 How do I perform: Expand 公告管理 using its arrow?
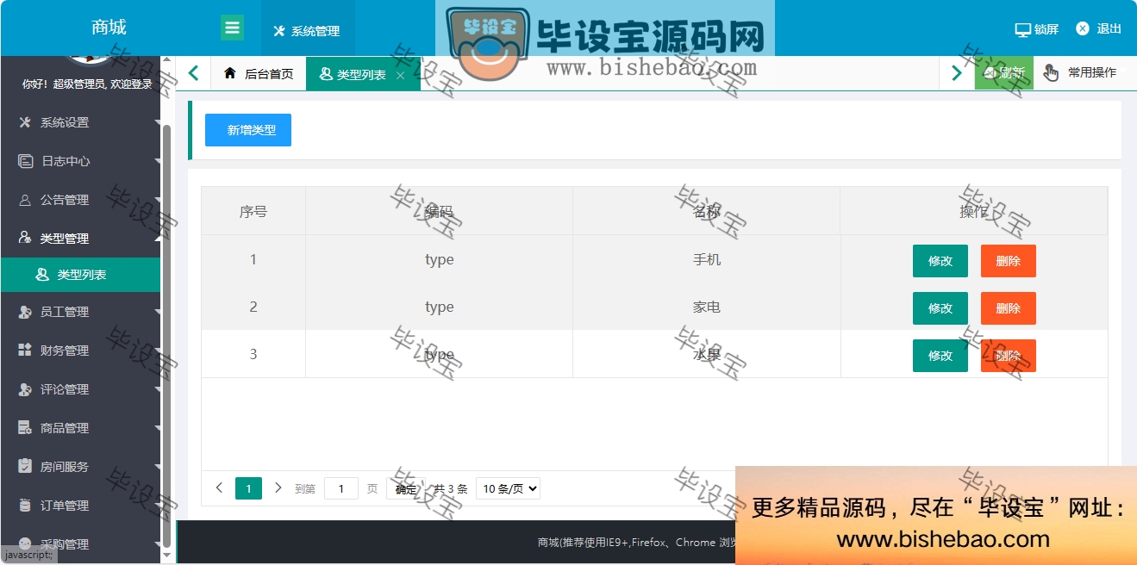point(158,201)
